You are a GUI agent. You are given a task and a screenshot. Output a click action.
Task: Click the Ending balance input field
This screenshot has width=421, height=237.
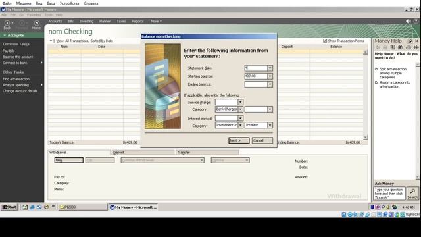tap(256, 84)
